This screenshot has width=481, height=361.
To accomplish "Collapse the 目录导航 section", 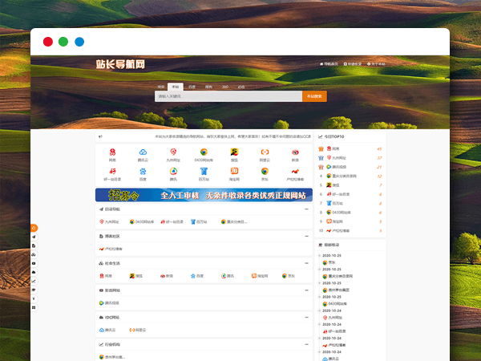I will tap(308, 209).
